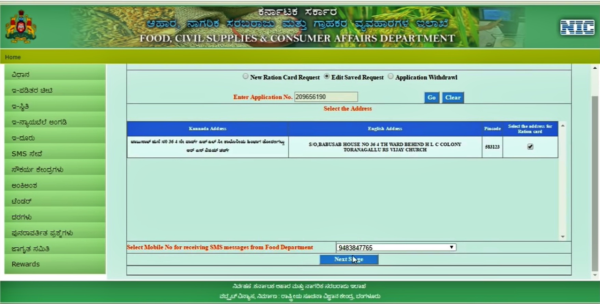This screenshot has width=600, height=304.
Task: Click Enter Application No. label
Action: point(263,97)
